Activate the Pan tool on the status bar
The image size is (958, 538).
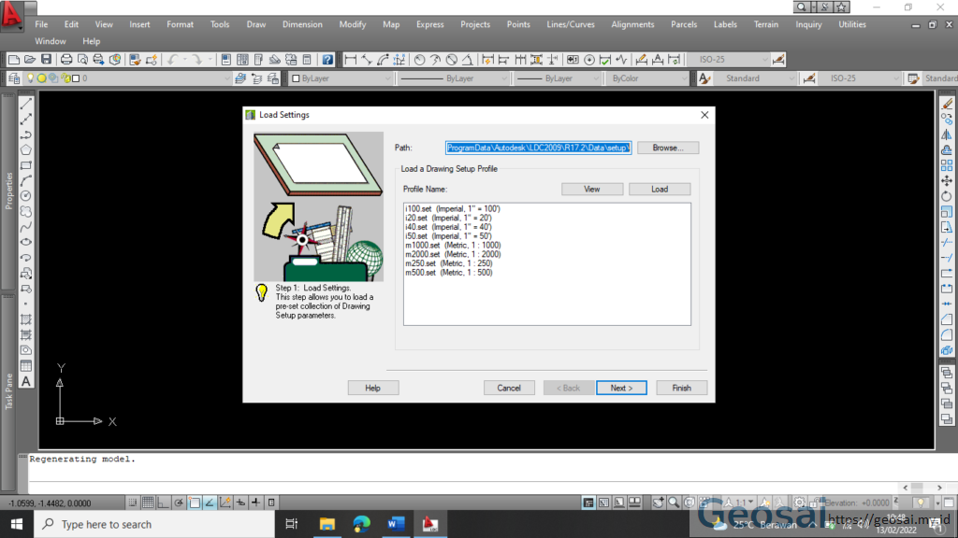point(658,503)
